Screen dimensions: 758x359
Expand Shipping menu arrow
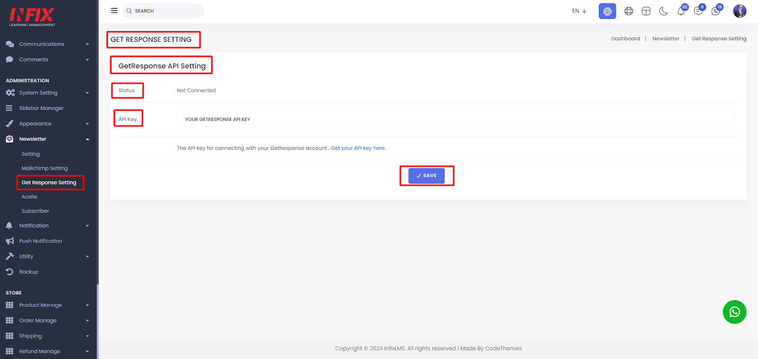click(x=87, y=336)
